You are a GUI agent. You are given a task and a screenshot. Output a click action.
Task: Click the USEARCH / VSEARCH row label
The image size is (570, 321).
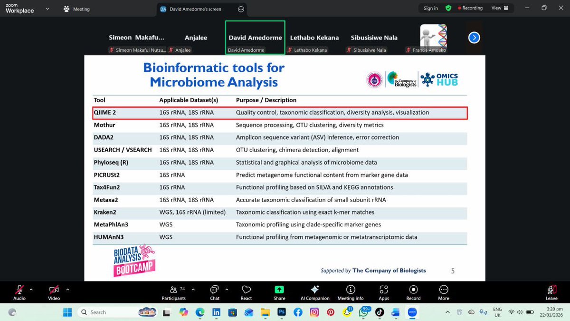[123, 150]
